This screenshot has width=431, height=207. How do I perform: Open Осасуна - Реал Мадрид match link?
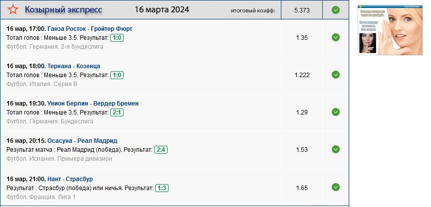point(82,141)
